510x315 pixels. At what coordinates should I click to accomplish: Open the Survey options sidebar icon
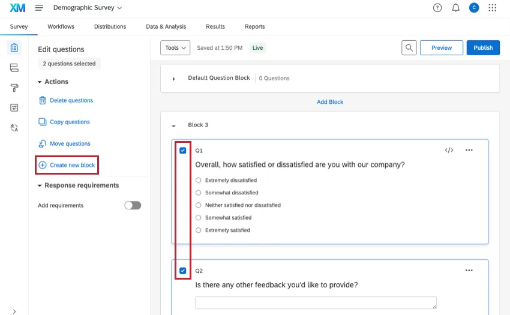pos(14,107)
